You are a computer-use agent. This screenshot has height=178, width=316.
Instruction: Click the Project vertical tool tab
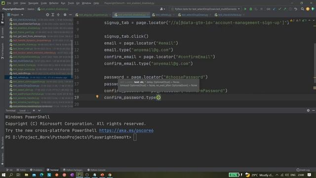pos(2,19)
